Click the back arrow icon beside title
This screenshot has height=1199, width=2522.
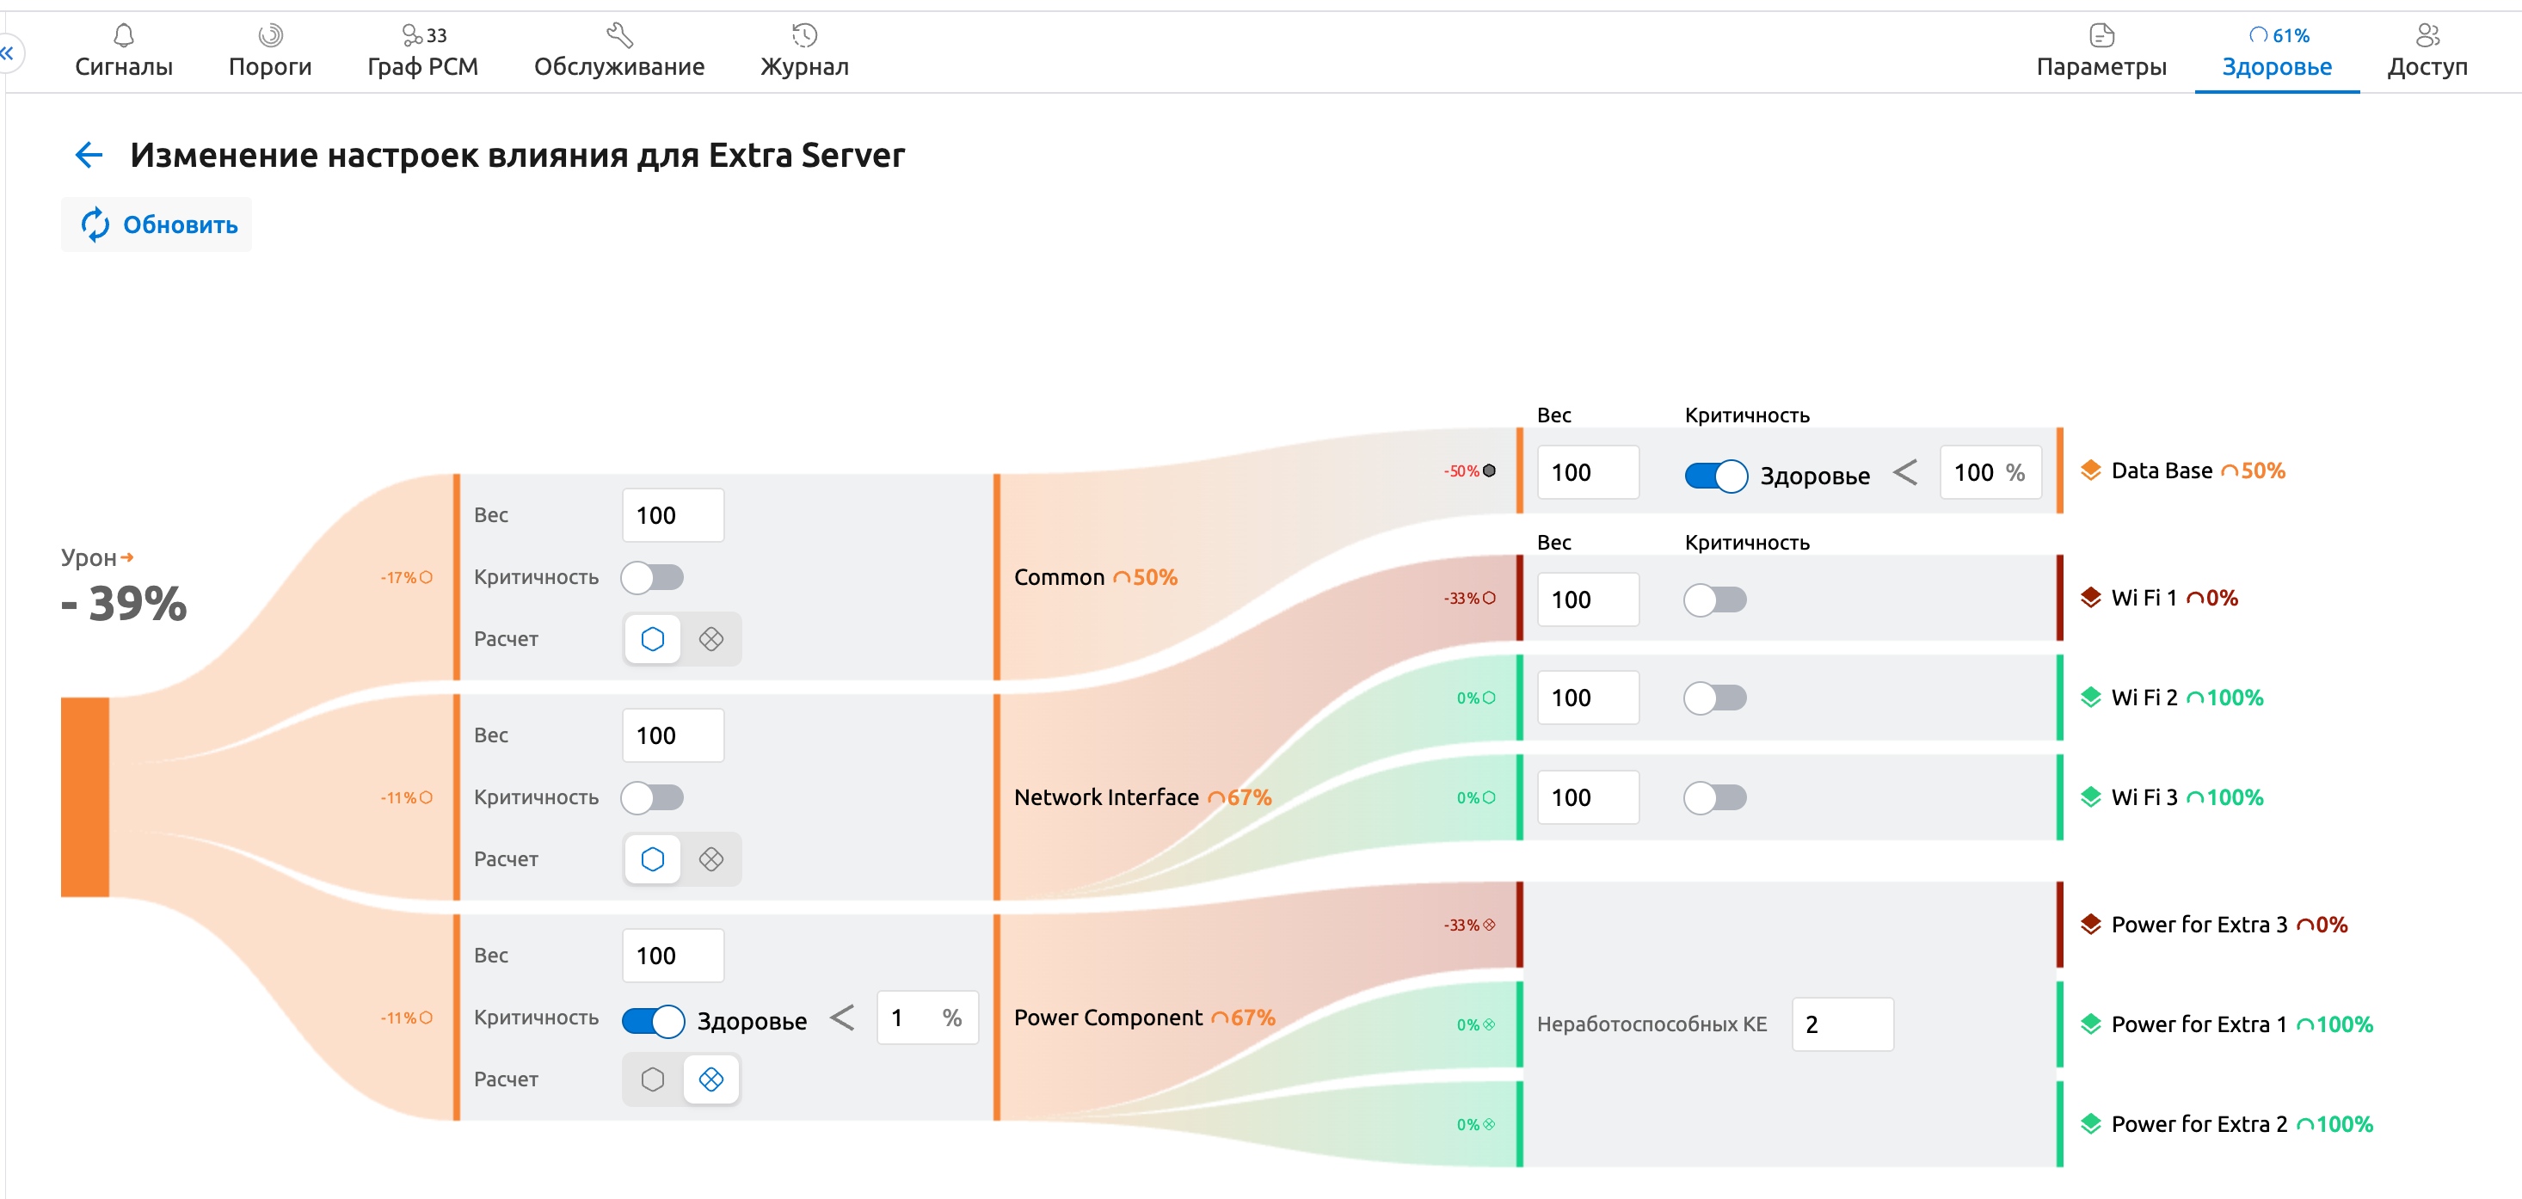89,155
